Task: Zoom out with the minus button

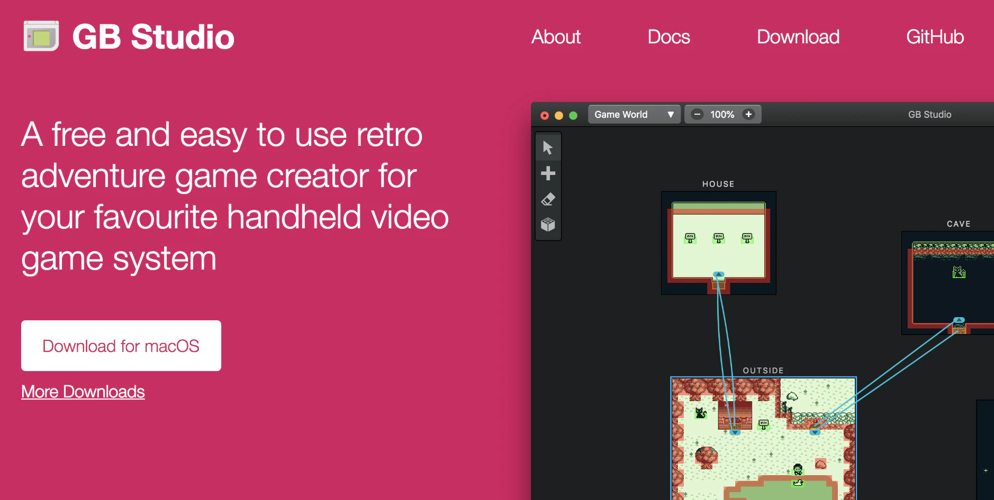Action: point(697,114)
